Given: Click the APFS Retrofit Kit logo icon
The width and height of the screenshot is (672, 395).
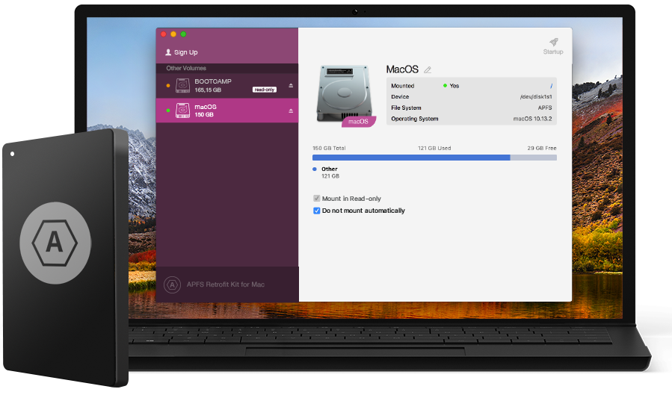Looking at the screenshot, I should coord(172,284).
